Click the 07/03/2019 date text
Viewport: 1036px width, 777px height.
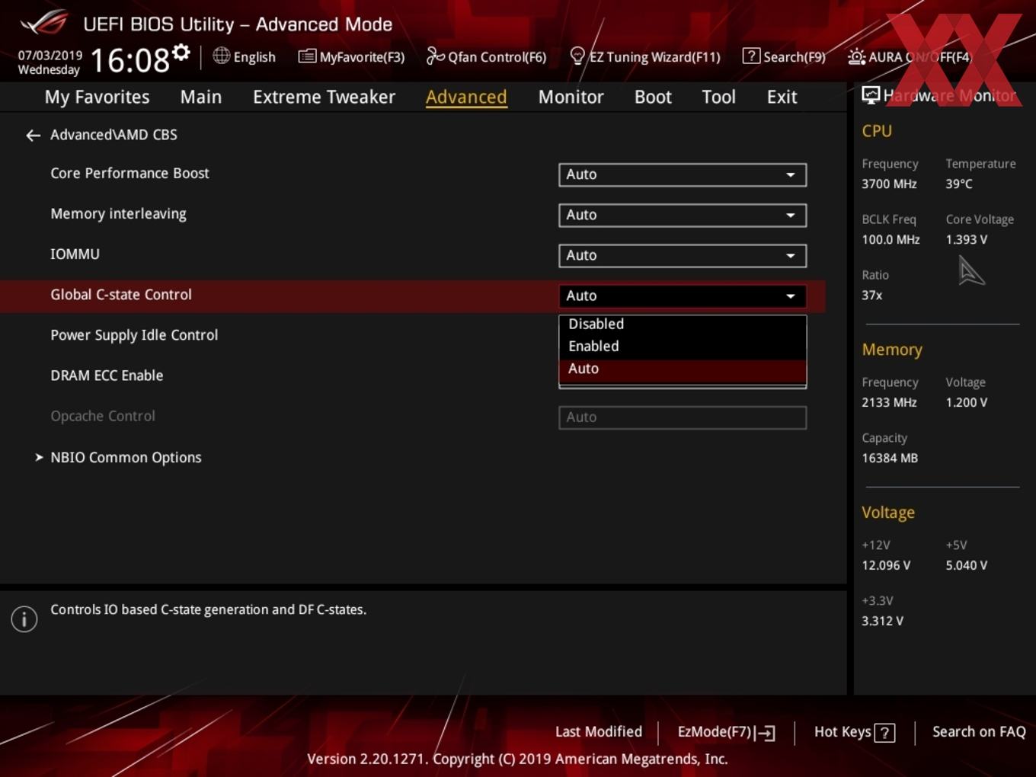coord(50,56)
